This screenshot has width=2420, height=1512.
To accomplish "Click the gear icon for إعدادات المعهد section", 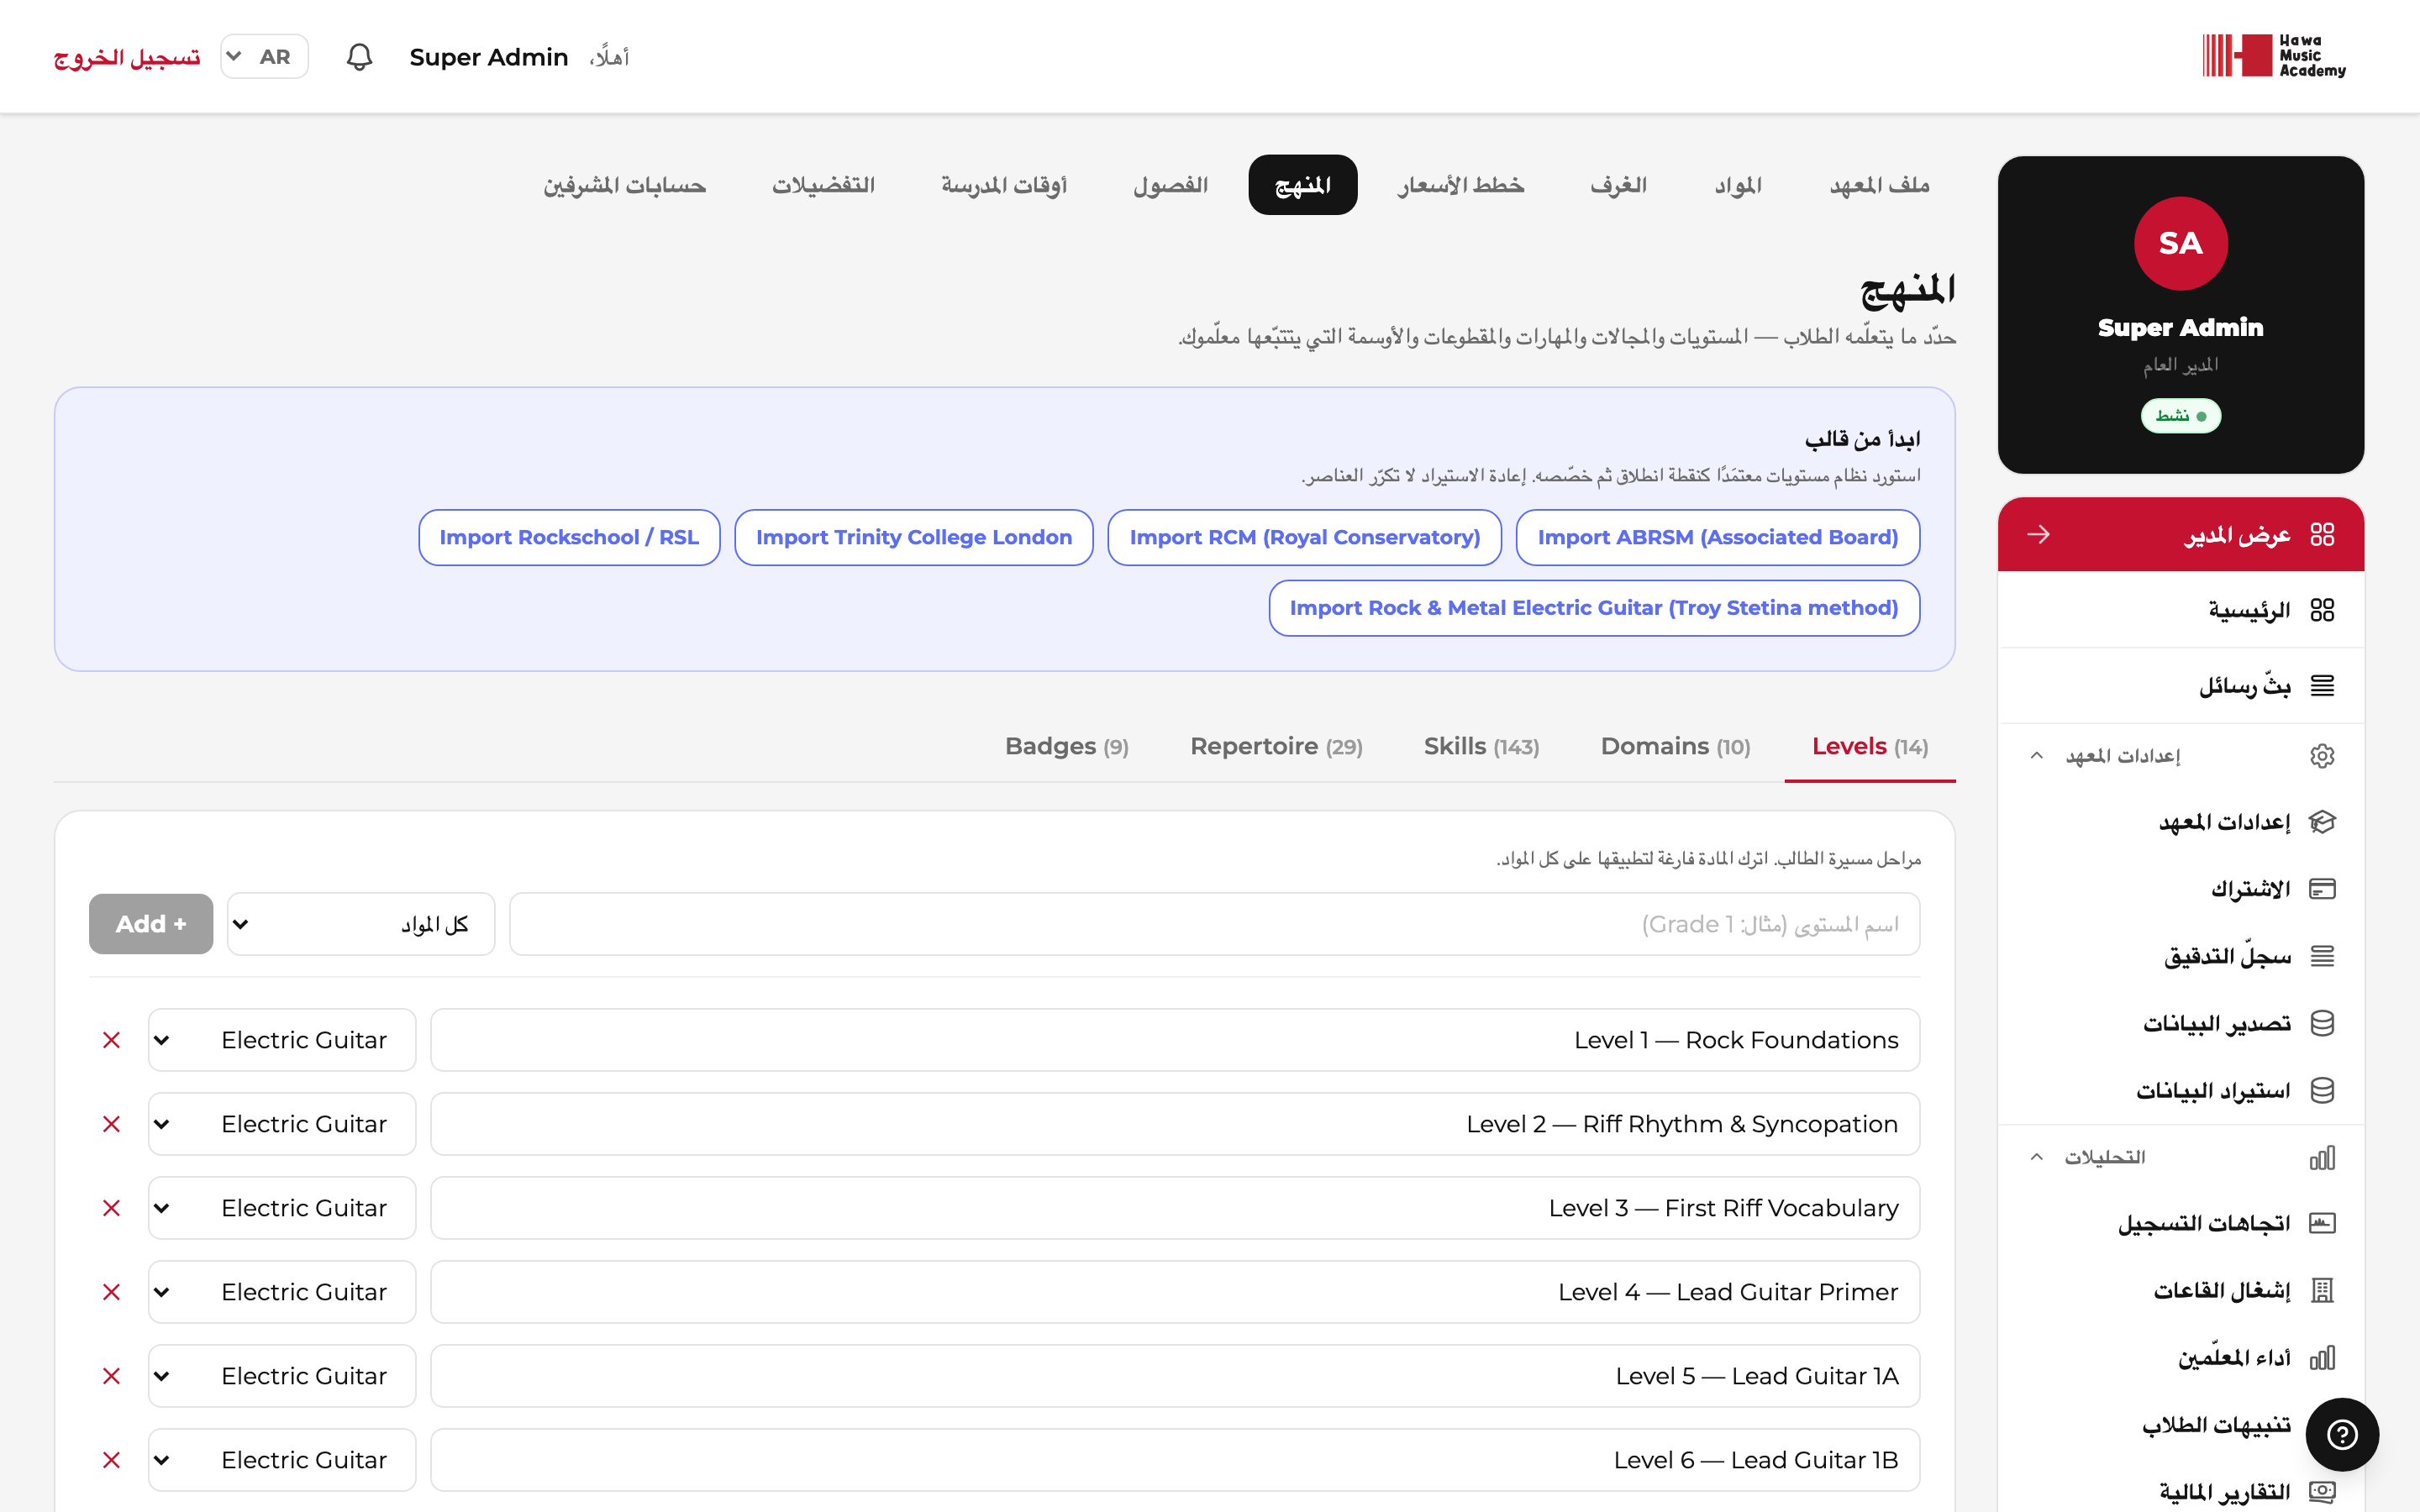I will coord(2322,756).
